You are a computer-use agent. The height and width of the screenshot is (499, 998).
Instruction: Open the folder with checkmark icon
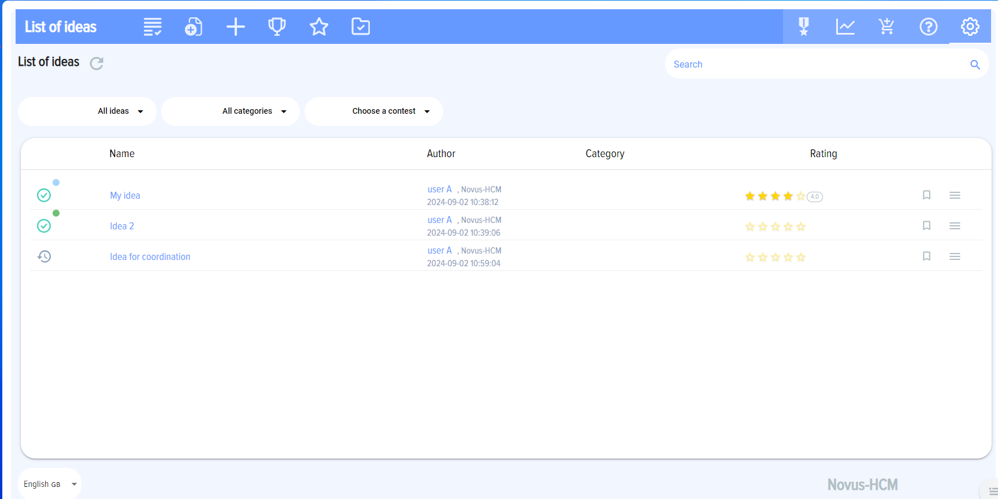(x=361, y=27)
